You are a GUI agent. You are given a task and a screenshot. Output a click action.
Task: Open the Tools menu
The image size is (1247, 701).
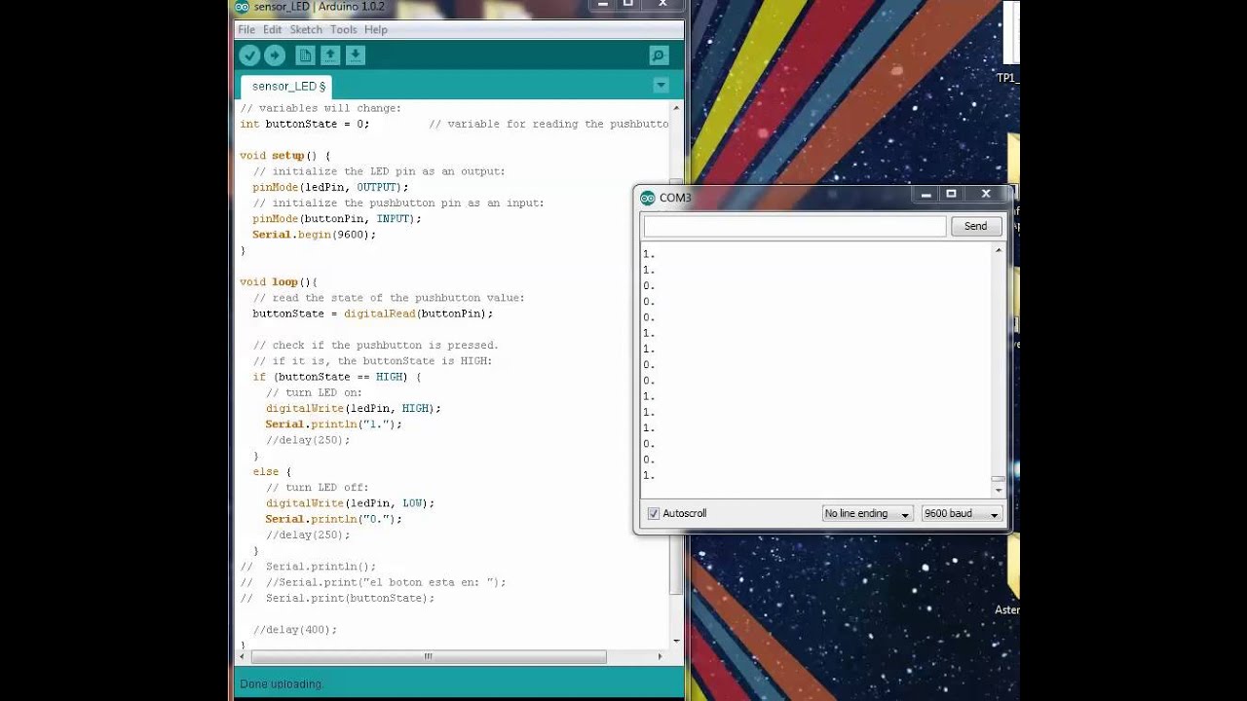tap(343, 29)
